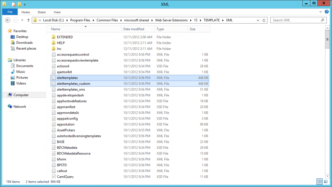The image size is (332, 187).
Task: Click the New folder quick access icon
Action: tap(19, 4)
